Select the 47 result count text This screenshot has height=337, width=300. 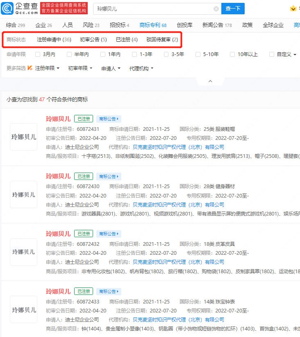coord(42,99)
